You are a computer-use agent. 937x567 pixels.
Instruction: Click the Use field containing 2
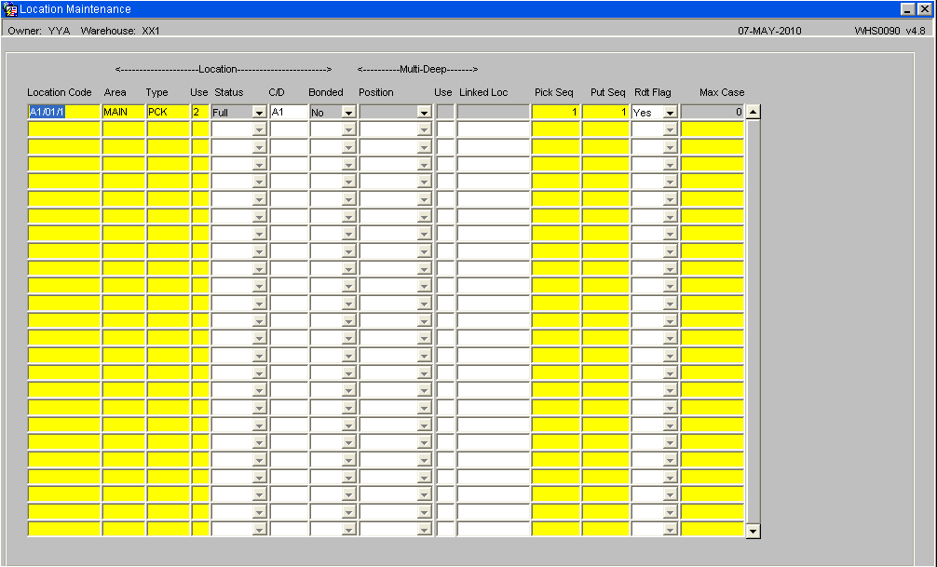point(200,112)
